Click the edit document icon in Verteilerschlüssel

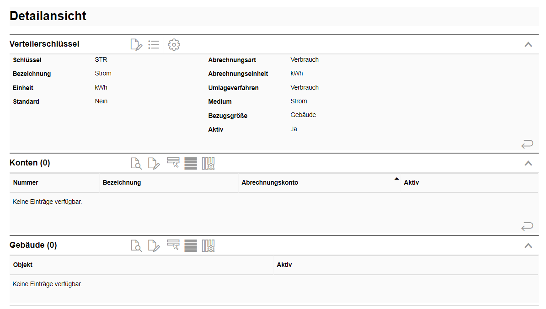136,44
